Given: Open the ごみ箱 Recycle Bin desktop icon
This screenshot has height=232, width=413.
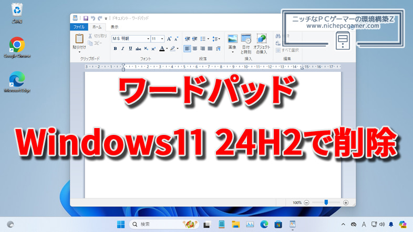Looking at the screenshot, I should [x=17, y=13].
